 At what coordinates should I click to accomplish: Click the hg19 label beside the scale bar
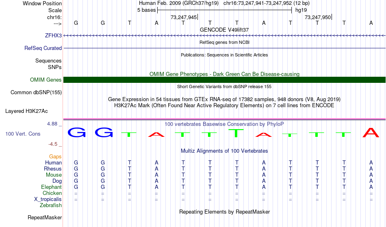pos(301,10)
